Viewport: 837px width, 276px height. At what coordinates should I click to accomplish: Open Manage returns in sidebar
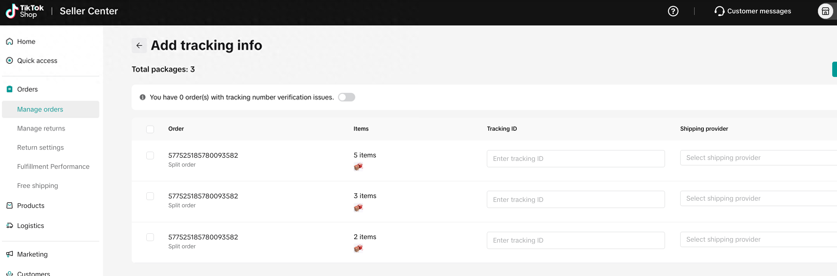(41, 128)
